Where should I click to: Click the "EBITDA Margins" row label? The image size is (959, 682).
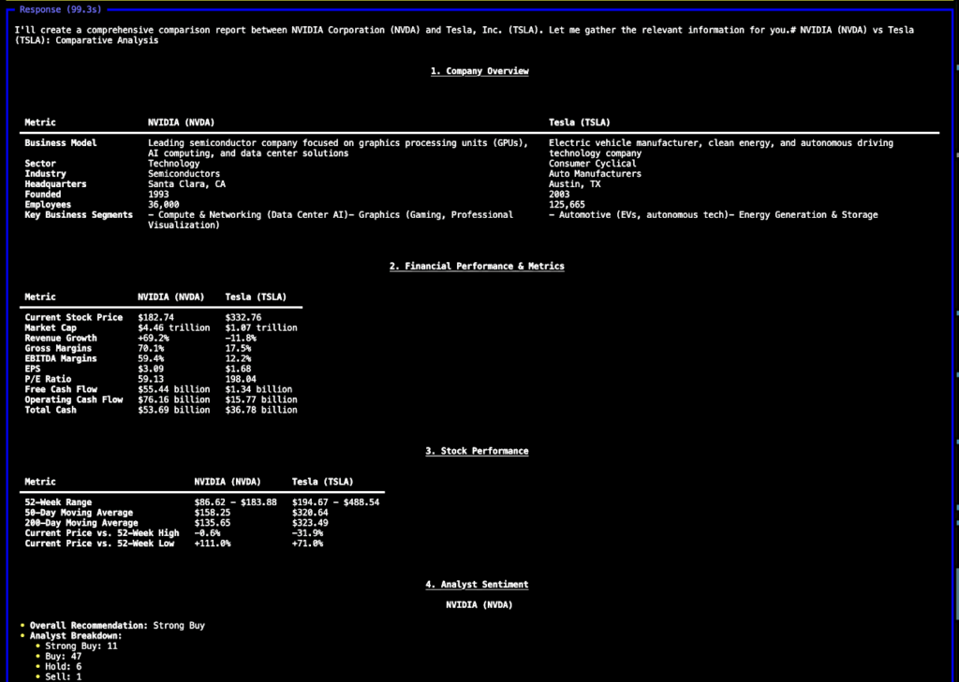61,358
